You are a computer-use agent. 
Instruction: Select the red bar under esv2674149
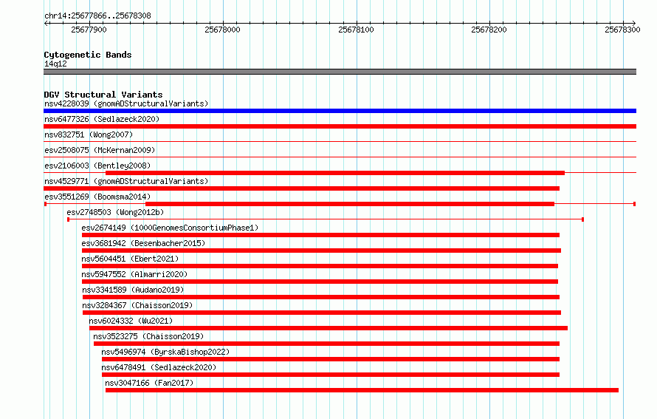click(x=321, y=235)
